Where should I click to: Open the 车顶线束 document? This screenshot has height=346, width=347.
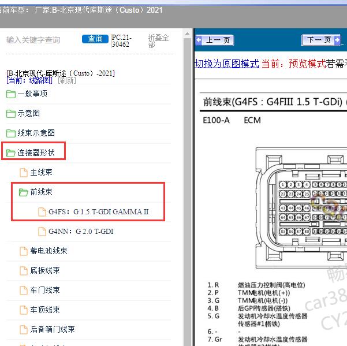click(x=45, y=310)
